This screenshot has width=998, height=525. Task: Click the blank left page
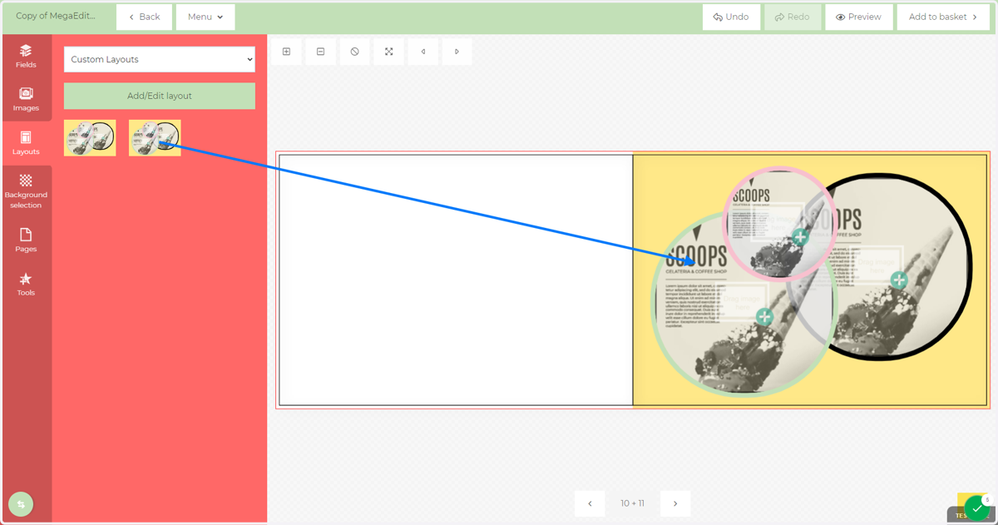click(x=456, y=280)
